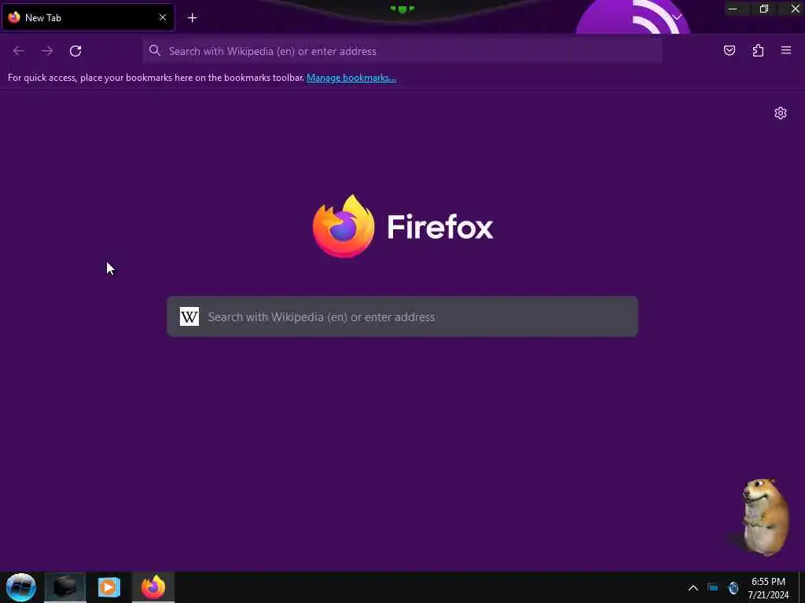Open the Firefox hamburger application menu

pos(786,50)
